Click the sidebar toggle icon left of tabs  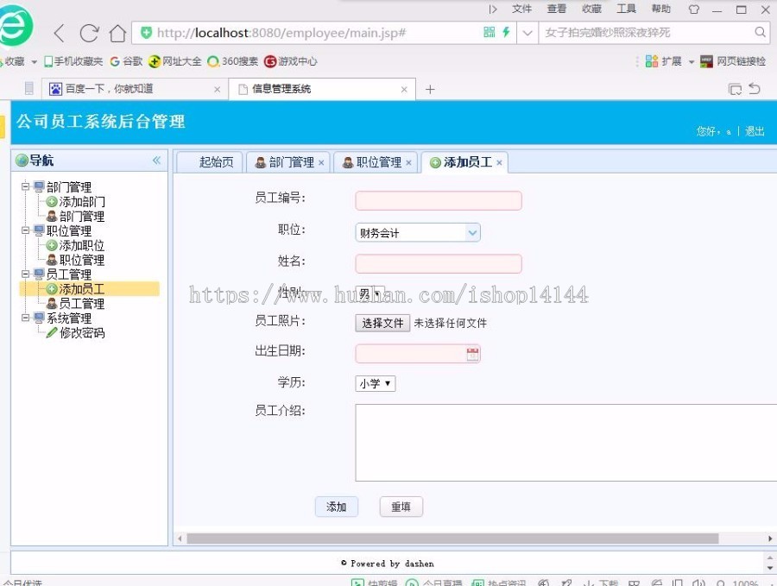(x=29, y=88)
